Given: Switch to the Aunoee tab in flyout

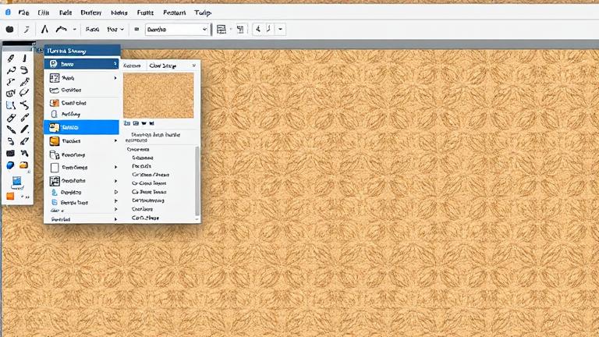Looking at the screenshot, I should pos(132,66).
